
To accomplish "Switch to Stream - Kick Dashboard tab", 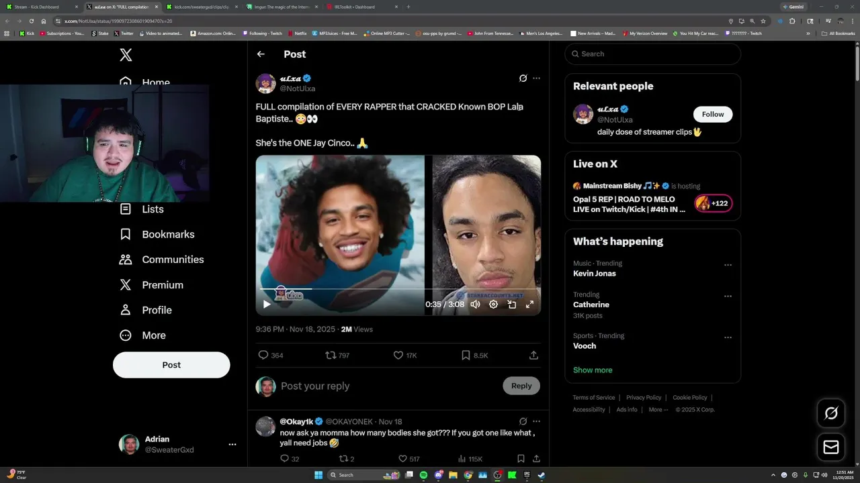I will click(42, 7).
